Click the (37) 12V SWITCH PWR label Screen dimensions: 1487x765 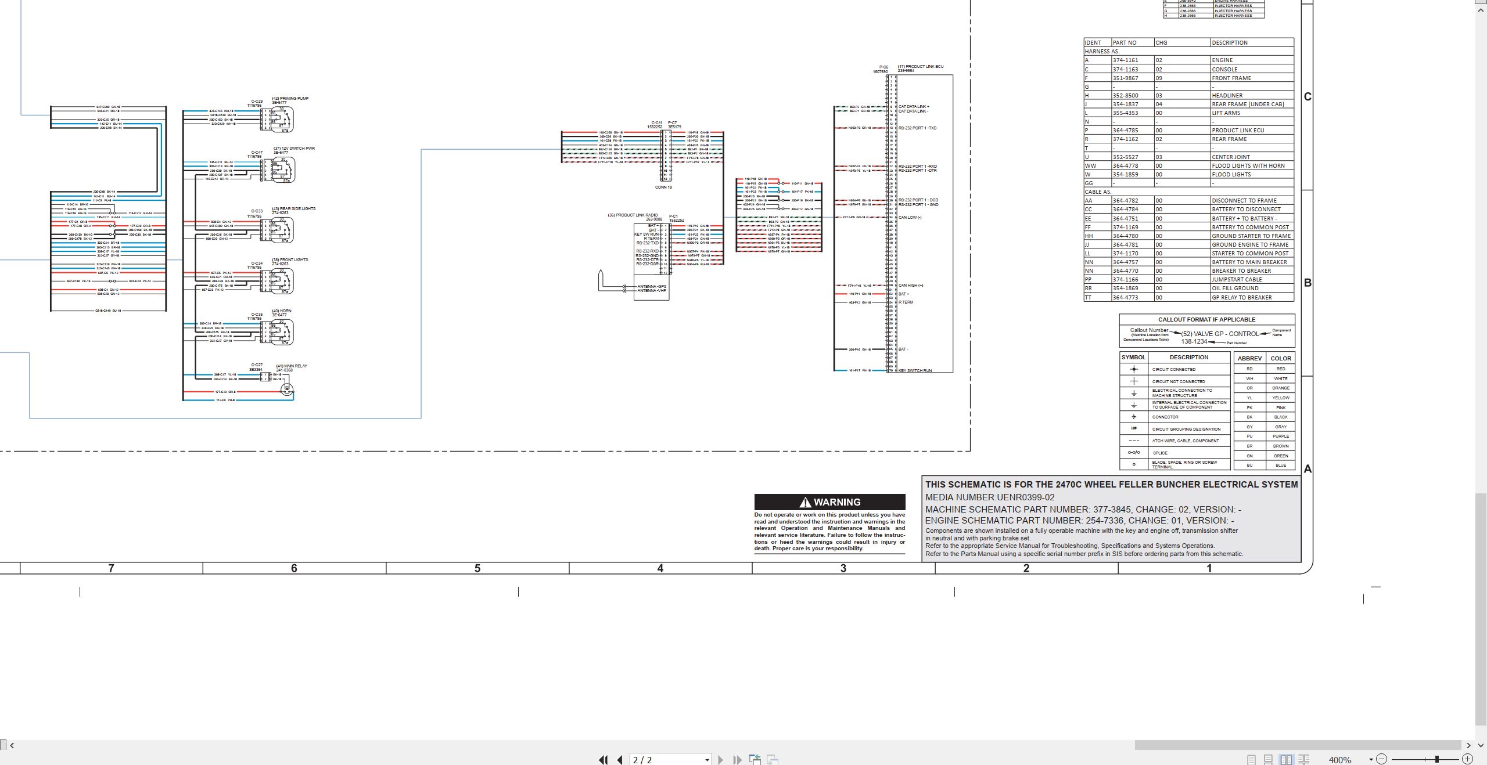coord(294,149)
